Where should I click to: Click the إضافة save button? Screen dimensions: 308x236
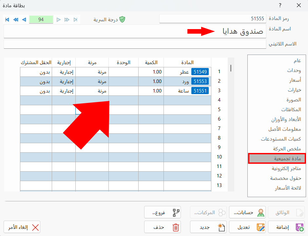(286, 227)
